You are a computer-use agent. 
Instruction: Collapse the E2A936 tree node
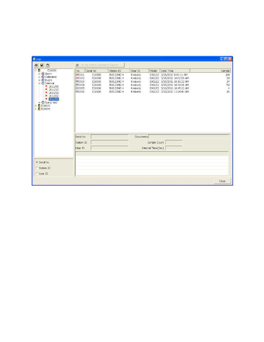pos(36,71)
